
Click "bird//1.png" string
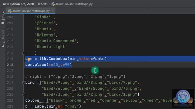pos(122,94)
